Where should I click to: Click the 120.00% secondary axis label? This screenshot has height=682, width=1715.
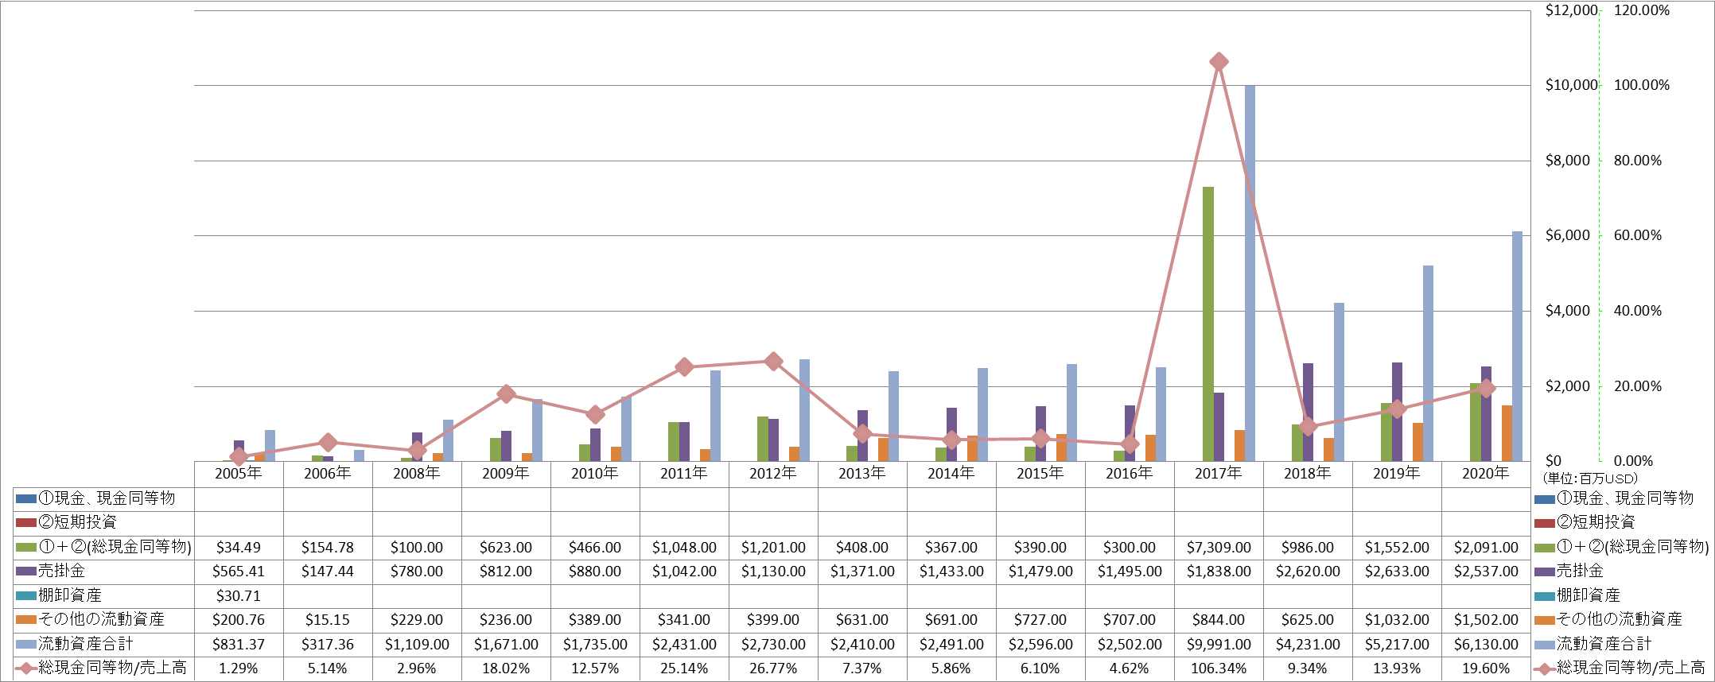[x=1642, y=10]
